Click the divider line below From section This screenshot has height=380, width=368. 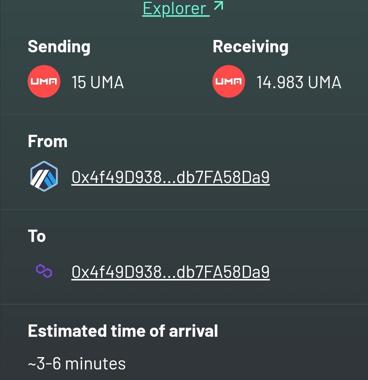coord(184,209)
